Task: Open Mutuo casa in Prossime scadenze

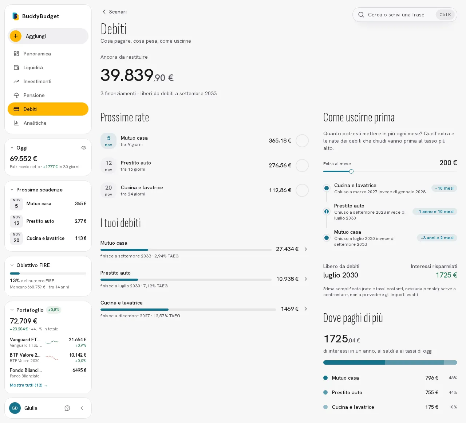Action: tap(48, 204)
